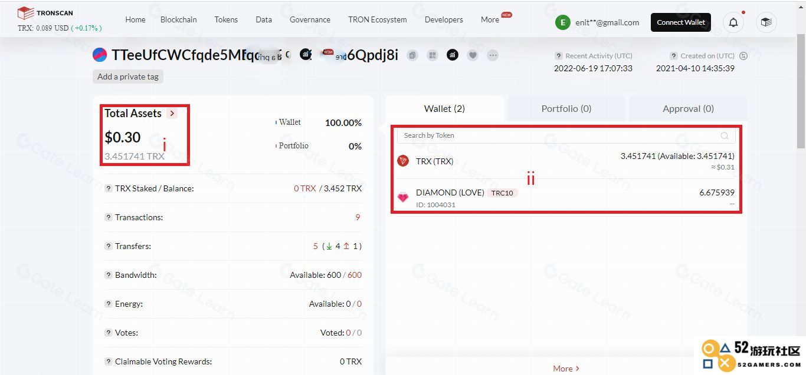
Task: Switch to the Wallet (2) tab
Action: tap(444, 108)
